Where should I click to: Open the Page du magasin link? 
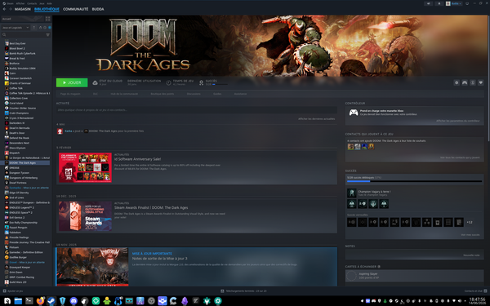(x=70, y=94)
